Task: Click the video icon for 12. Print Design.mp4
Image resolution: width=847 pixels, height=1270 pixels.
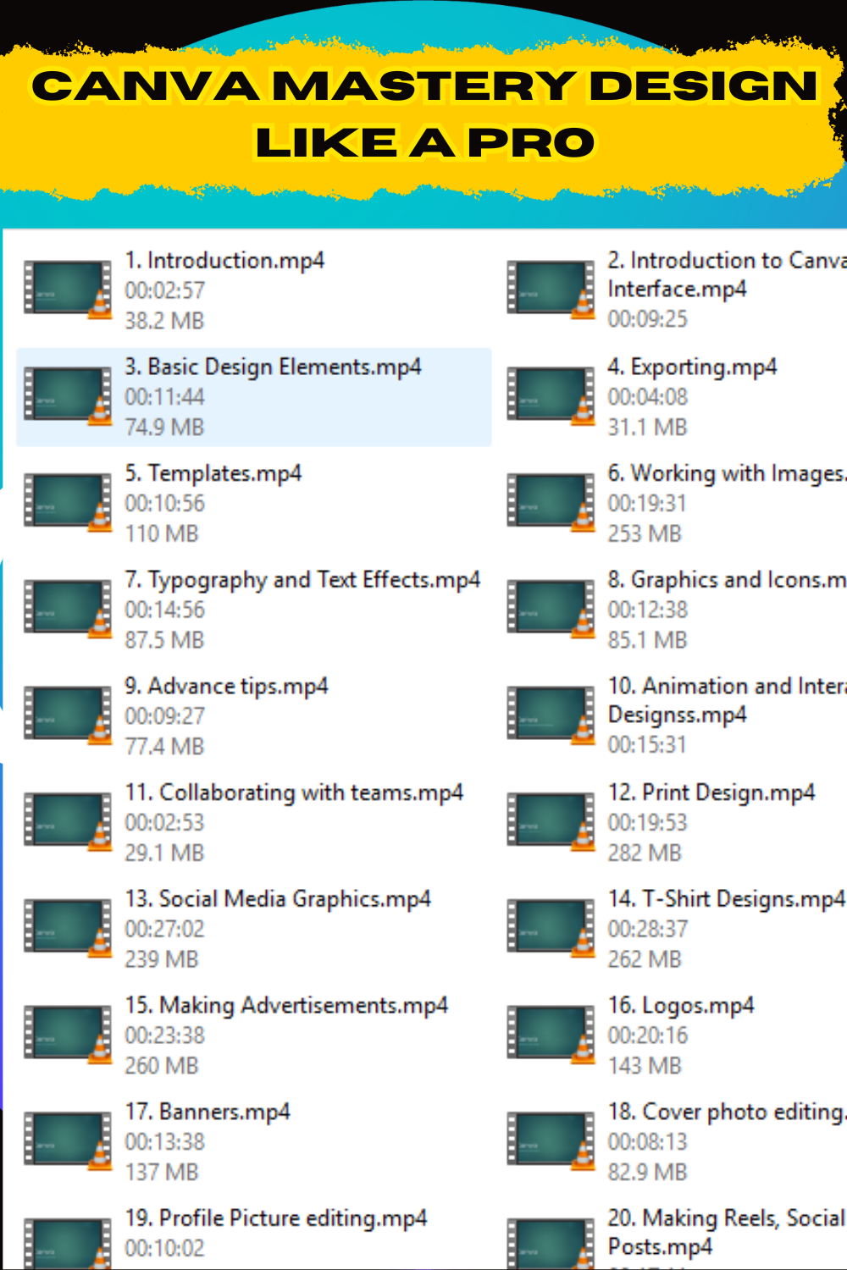Action: (551, 823)
